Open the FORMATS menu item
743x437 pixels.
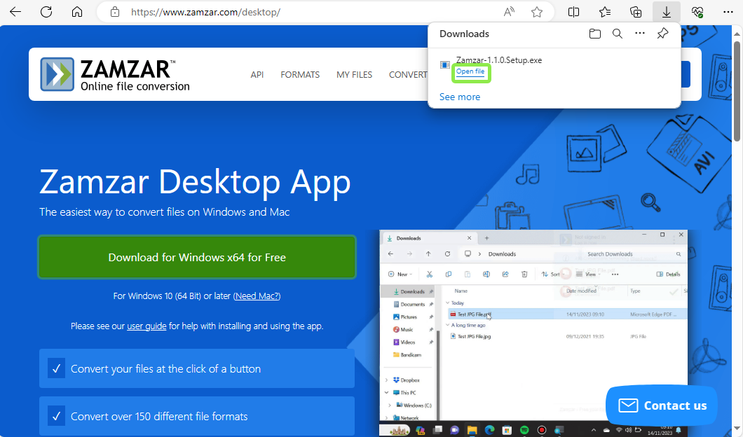click(x=300, y=75)
